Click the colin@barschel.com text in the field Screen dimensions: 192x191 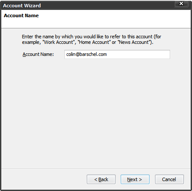coord(86,54)
